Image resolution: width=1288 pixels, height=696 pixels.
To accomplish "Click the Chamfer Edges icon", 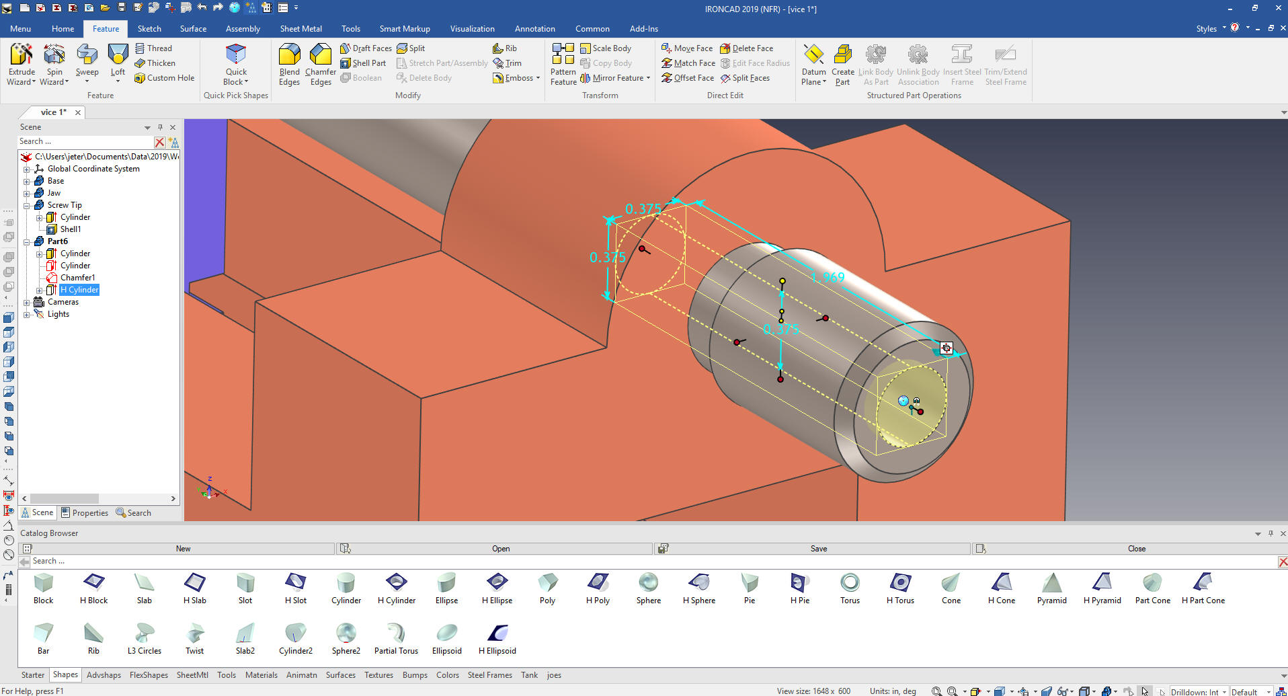I will 321,55.
